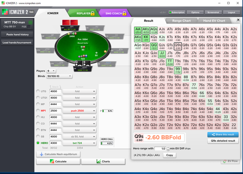
Task: Select the UTG radio button
Action: (38, 91)
